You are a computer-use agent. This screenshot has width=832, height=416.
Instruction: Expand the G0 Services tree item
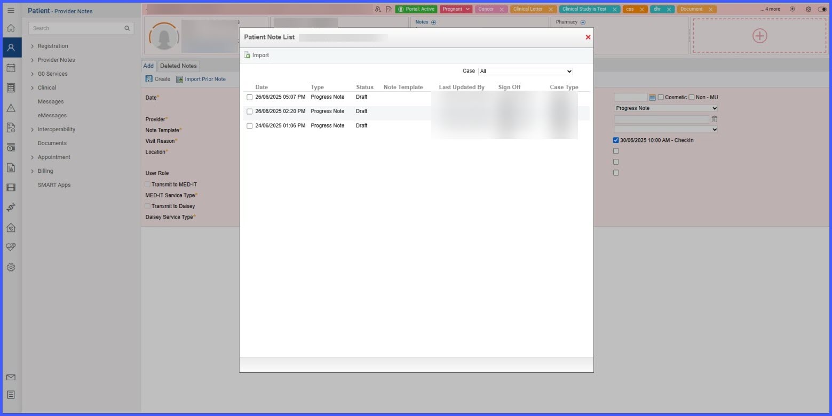(32, 74)
